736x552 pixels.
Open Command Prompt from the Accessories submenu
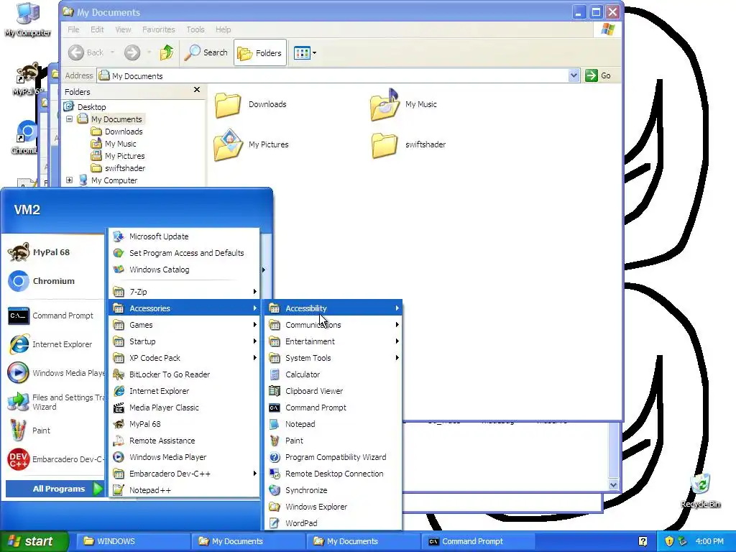[x=333, y=408]
